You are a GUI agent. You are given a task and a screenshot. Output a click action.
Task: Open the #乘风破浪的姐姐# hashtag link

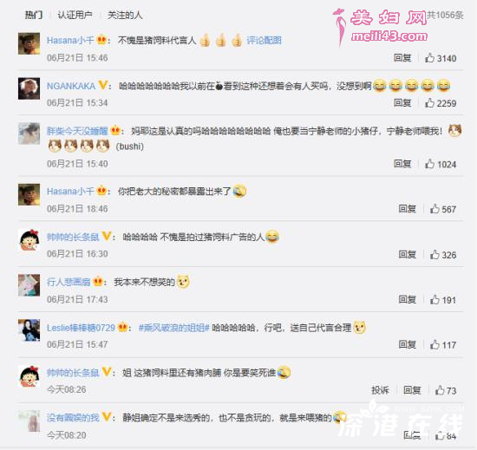pos(174,328)
